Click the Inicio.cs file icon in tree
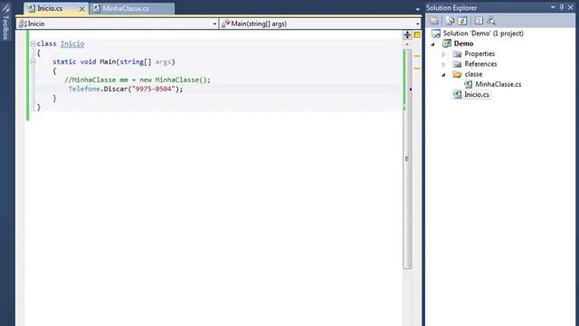This screenshot has width=579, height=326. (x=458, y=94)
